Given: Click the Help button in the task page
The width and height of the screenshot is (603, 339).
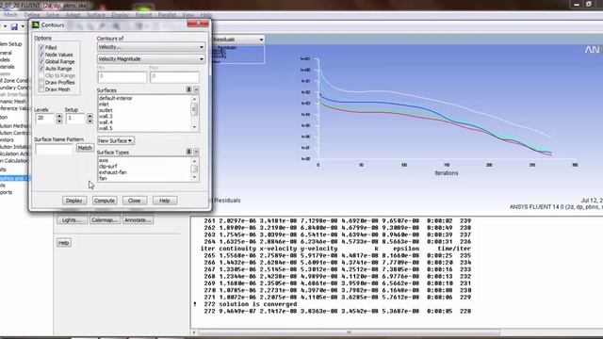Looking at the screenshot, I should pos(64,243).
